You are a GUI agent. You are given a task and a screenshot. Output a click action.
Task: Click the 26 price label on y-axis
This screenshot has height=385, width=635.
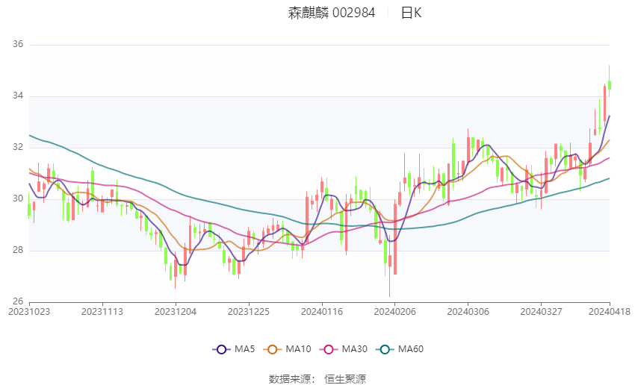coord(18,301)
